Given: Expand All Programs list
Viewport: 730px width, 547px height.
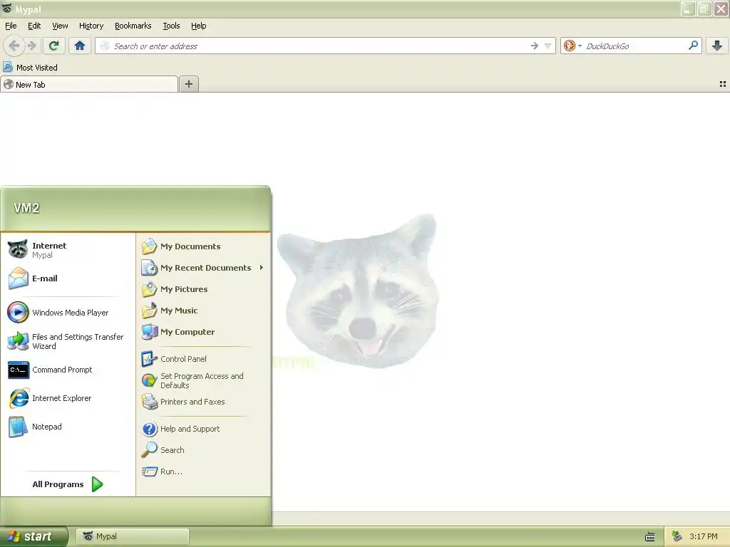Looking at the screenshot, I should 68,484.
